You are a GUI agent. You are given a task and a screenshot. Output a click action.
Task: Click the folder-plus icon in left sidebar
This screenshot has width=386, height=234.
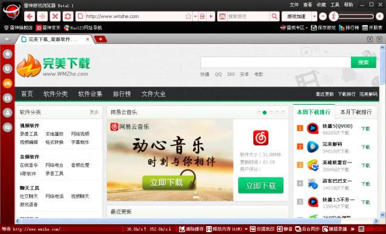click(x=8, y=98)
